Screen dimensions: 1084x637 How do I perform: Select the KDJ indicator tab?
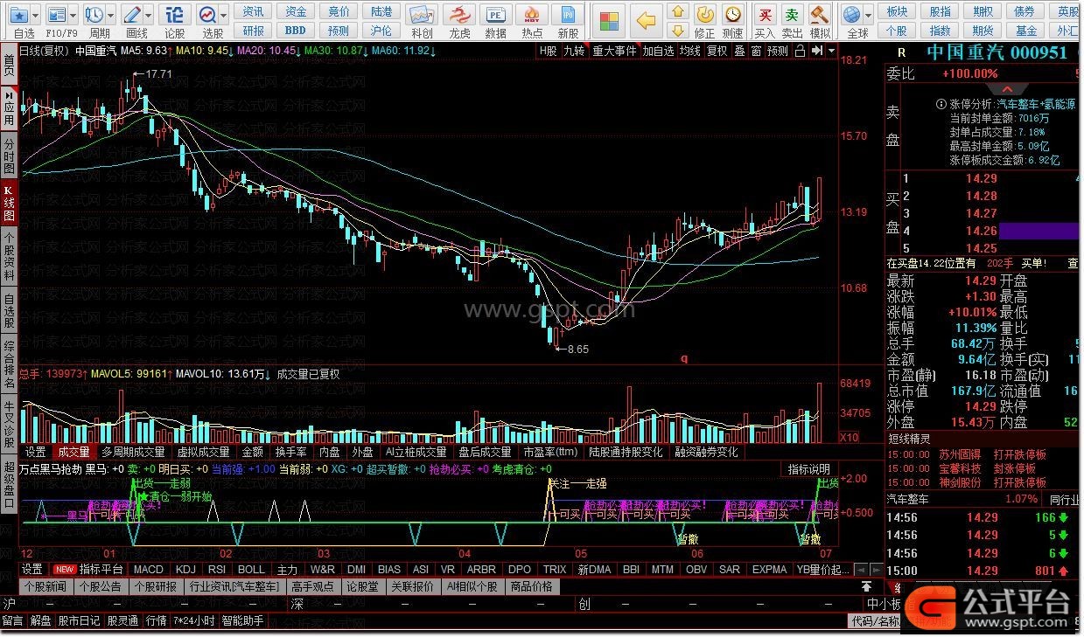click(x=185, y=569)
